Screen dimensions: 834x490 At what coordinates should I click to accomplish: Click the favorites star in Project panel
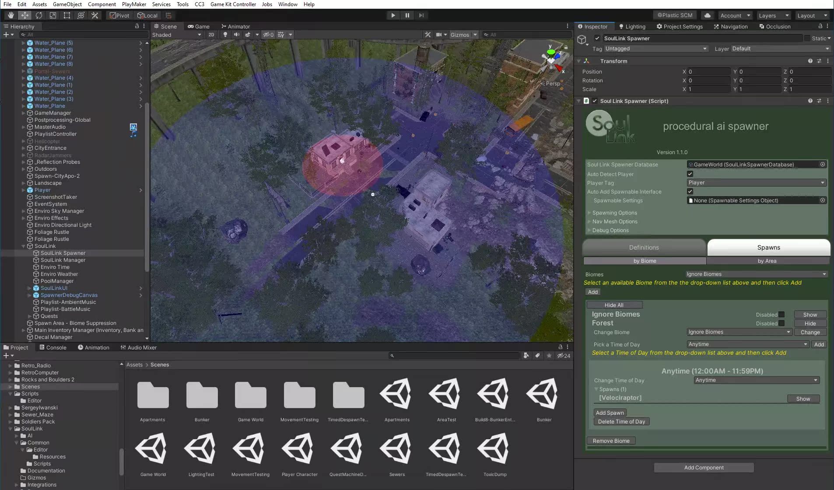coord(549,356)
